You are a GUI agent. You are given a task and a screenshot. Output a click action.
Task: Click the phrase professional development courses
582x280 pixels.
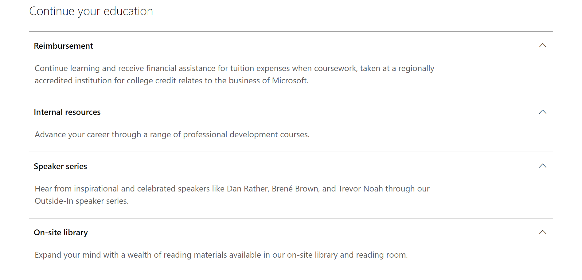[x=246, y=134]
